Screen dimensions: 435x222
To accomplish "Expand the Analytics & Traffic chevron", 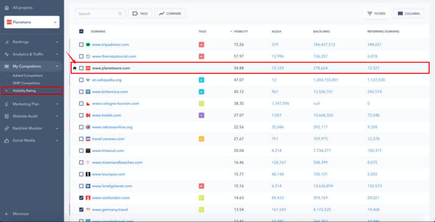I will point(57,54).
